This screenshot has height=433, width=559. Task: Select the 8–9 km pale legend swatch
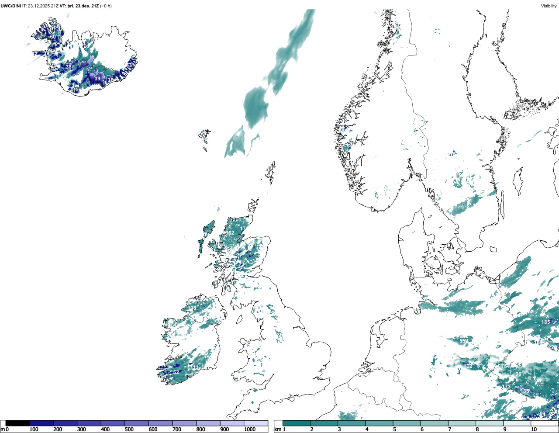coord(489,423)
